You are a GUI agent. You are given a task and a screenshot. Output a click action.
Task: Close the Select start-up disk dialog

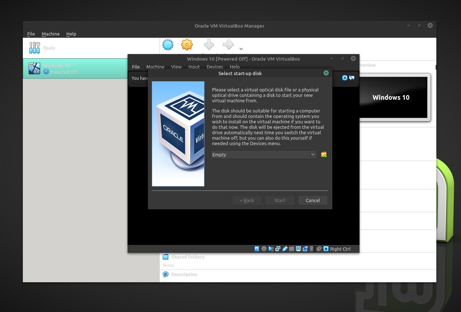pos(326,73)
